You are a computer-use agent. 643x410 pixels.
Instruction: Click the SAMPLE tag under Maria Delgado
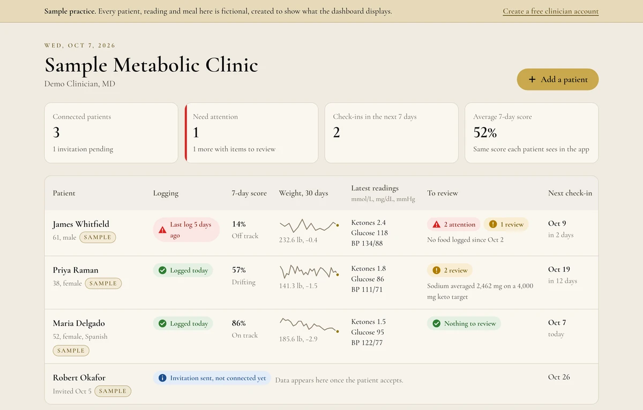click(71, 351)
